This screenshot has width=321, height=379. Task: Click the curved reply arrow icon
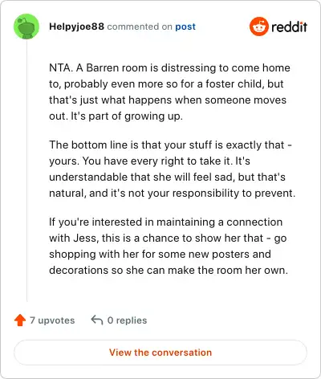(97, 320)
